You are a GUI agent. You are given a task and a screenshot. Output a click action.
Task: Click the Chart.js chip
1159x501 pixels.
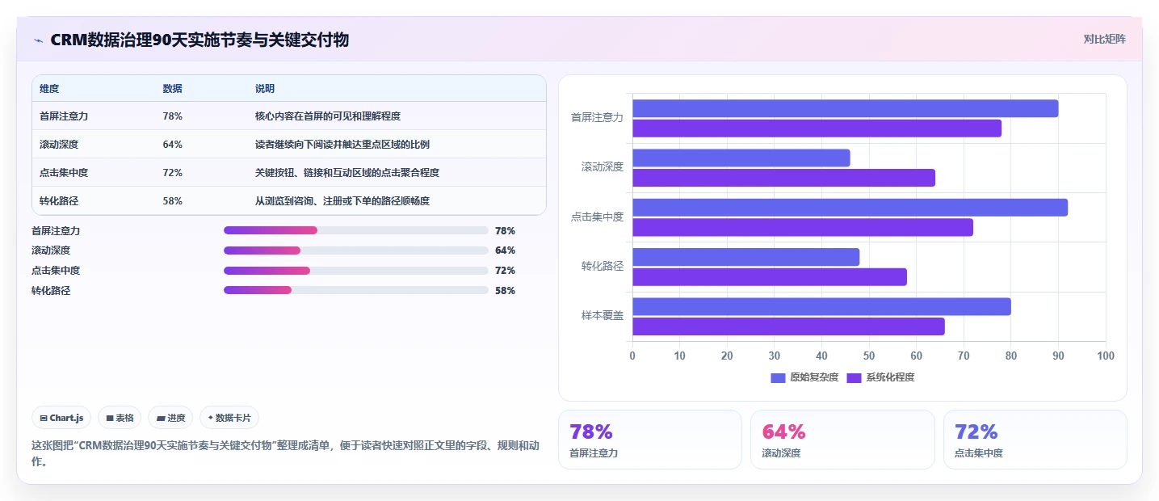click(61, 418)
